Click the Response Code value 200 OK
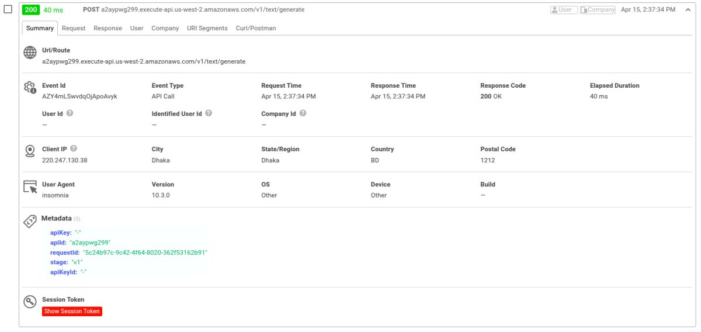Image resolution: width=701 pixels, height=332 pixels. (491, 96)
